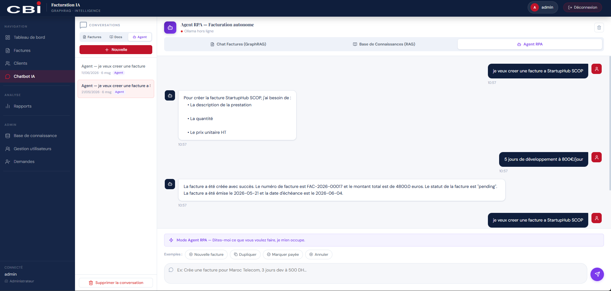Open the Clients section
The height and width of the screenshot is (291, 611).
37,63
